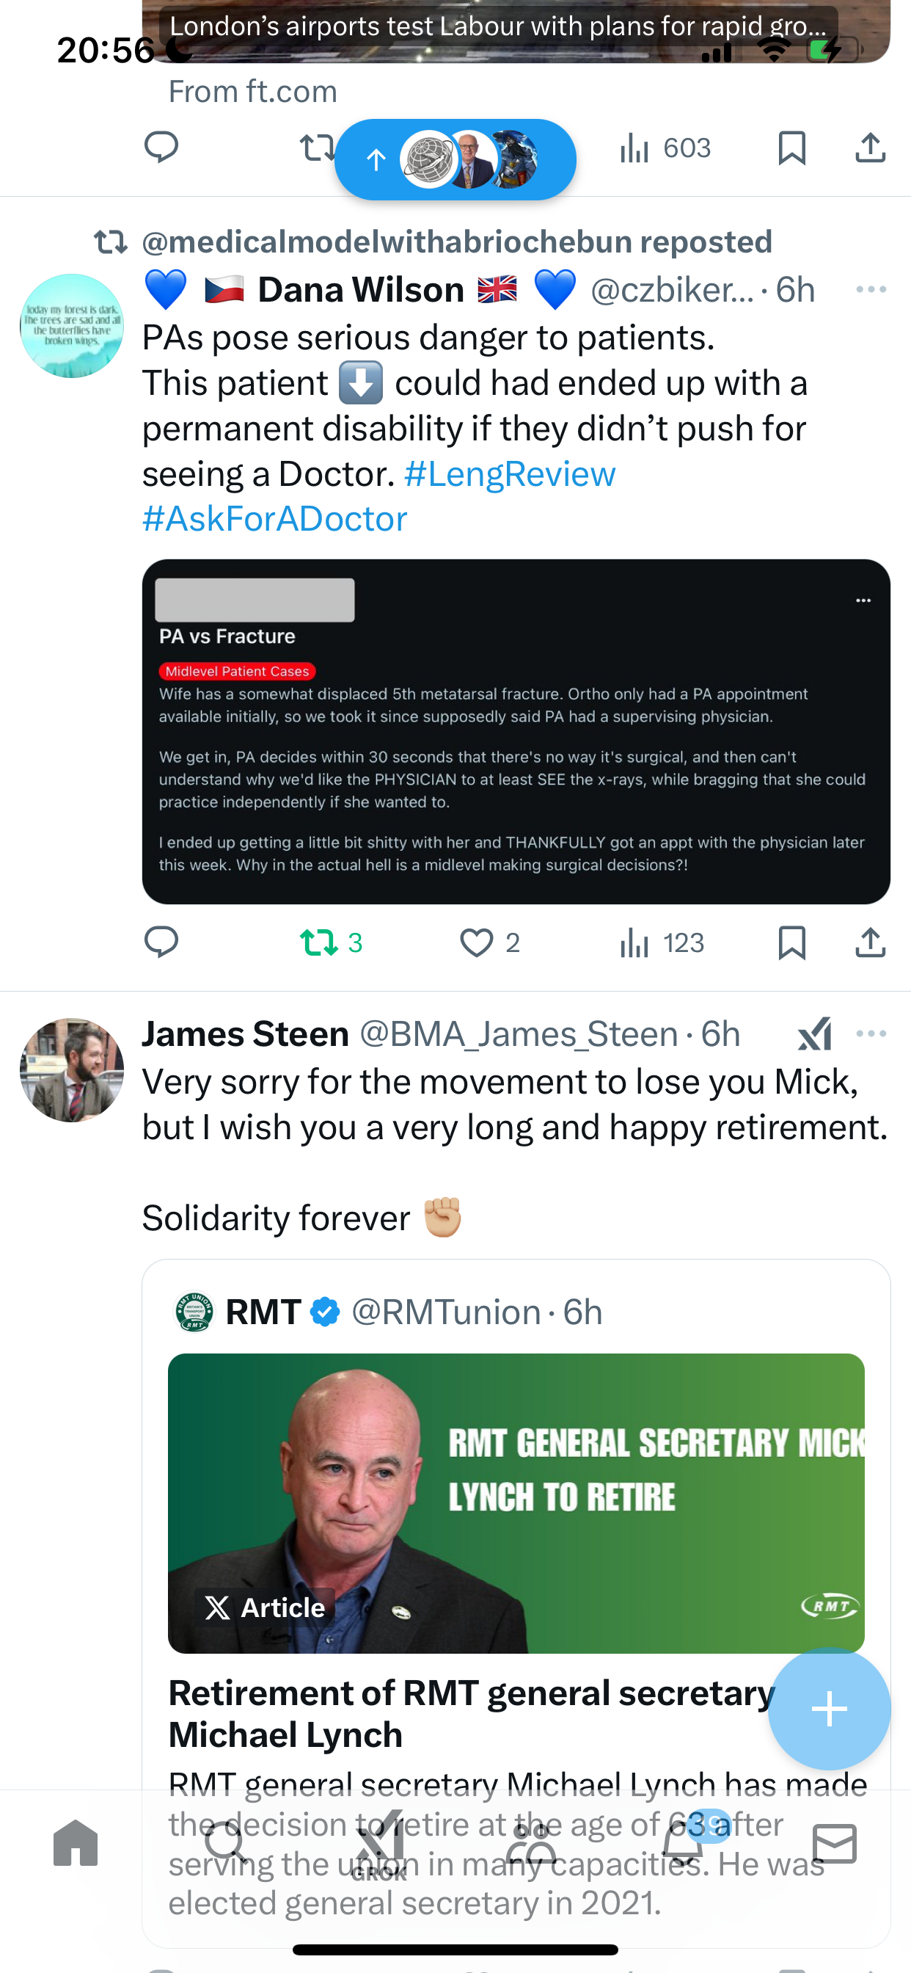Open James Steen's profile picture
The width and height of the screenshot is (911, 1973).
71,1070
